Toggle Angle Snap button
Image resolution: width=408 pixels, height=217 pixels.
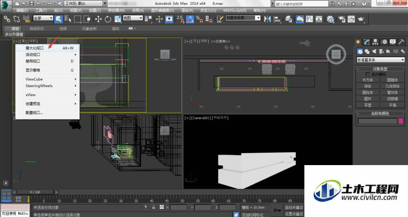tap(190, 19)
